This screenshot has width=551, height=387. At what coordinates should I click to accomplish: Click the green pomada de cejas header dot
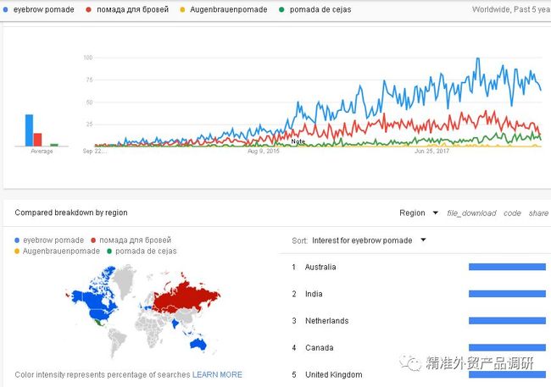point(281,10)
